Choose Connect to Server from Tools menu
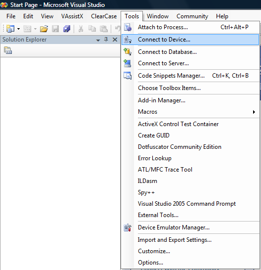This screenshot has width=261, height=270. coord(190,63)
